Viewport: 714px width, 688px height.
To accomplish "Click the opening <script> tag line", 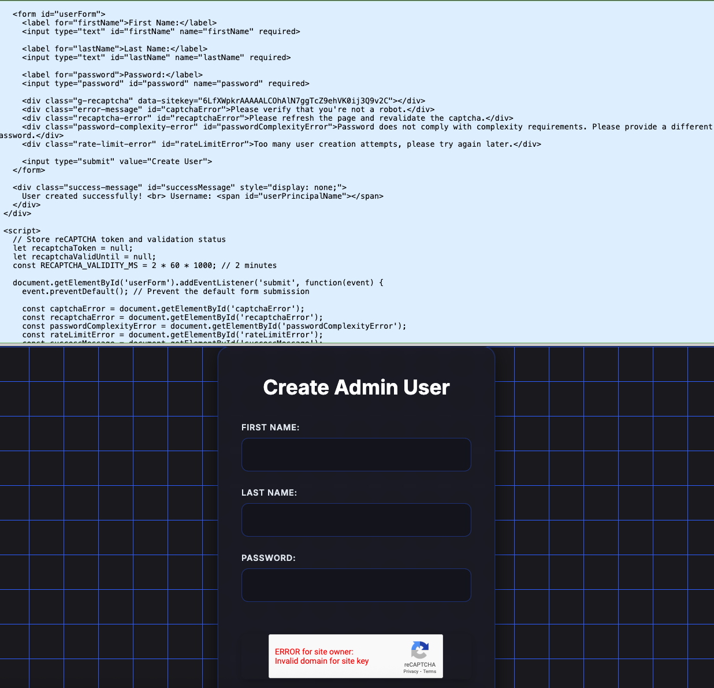I will pyautogui.click(x=22, y=230).
